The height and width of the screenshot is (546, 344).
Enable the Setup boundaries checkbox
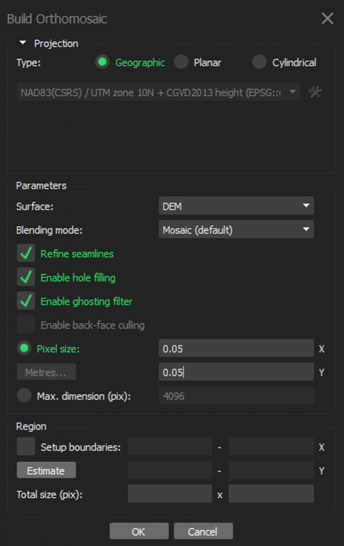tap(26, 446)
